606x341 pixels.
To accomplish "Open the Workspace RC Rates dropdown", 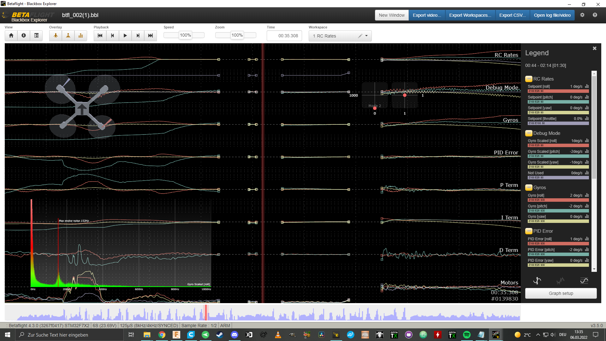I will click(x=366, y=36).
